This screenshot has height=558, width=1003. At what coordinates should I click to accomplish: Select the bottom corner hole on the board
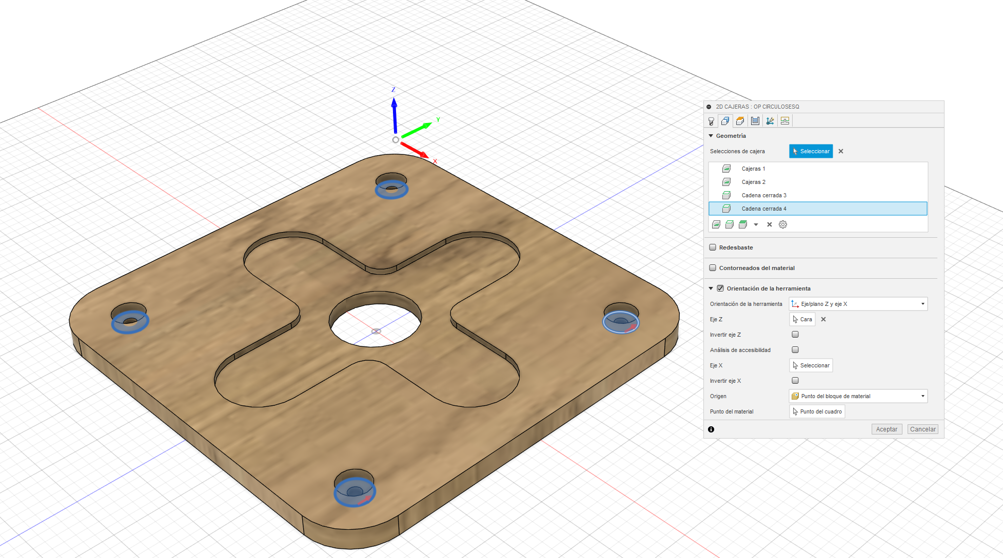[355, 488]
